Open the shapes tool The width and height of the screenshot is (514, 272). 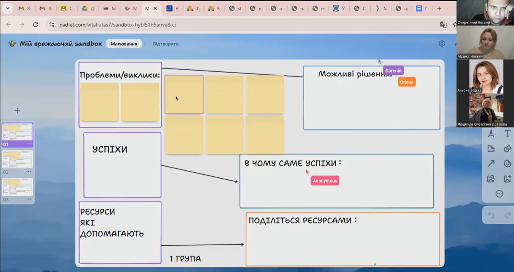[x=507, y=149]
